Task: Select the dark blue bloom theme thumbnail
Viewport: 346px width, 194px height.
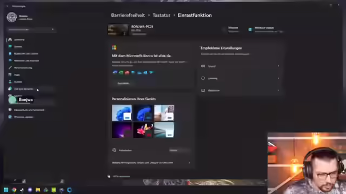Action: coord(143,113)
